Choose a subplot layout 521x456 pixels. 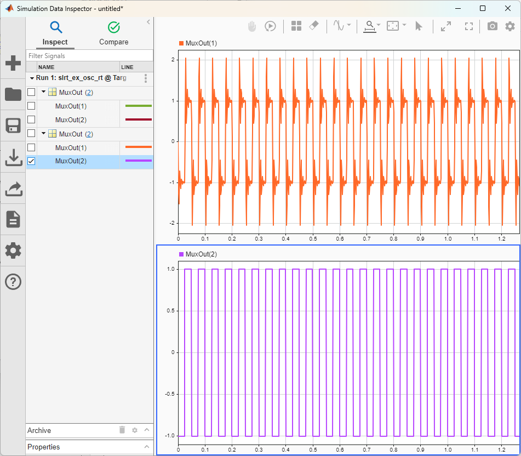(x=296, y=26)
